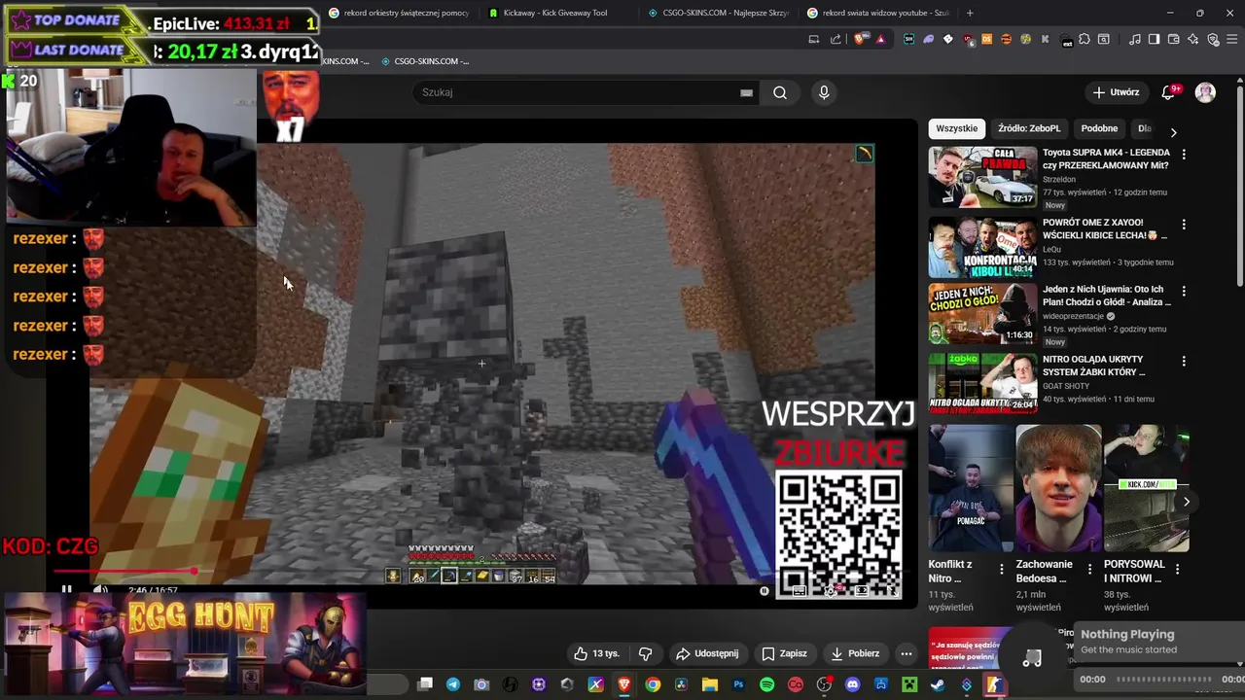Open the CSGO-SKINS.COM bookmark in bookmarks bar
The width and height of the screenshot is (1245, 700).
[x=425, y=61]
